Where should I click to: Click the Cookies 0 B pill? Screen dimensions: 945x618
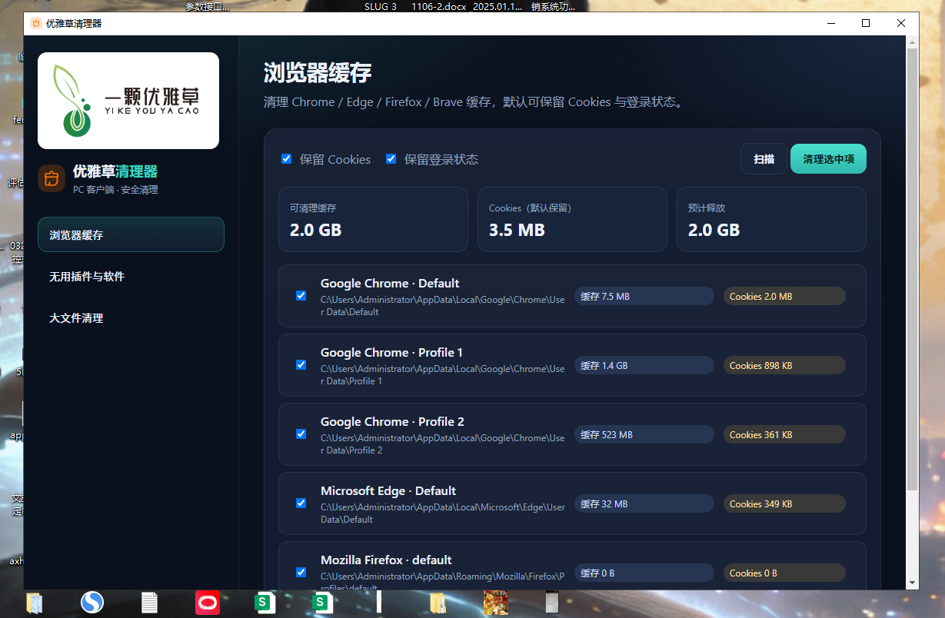pos(784,573)
